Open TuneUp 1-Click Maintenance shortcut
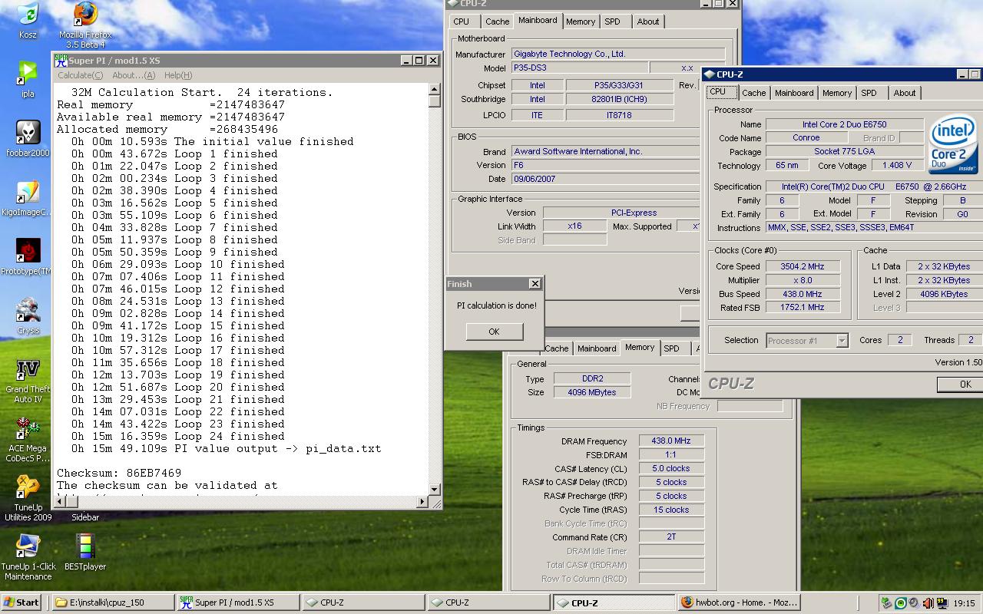 28,557
